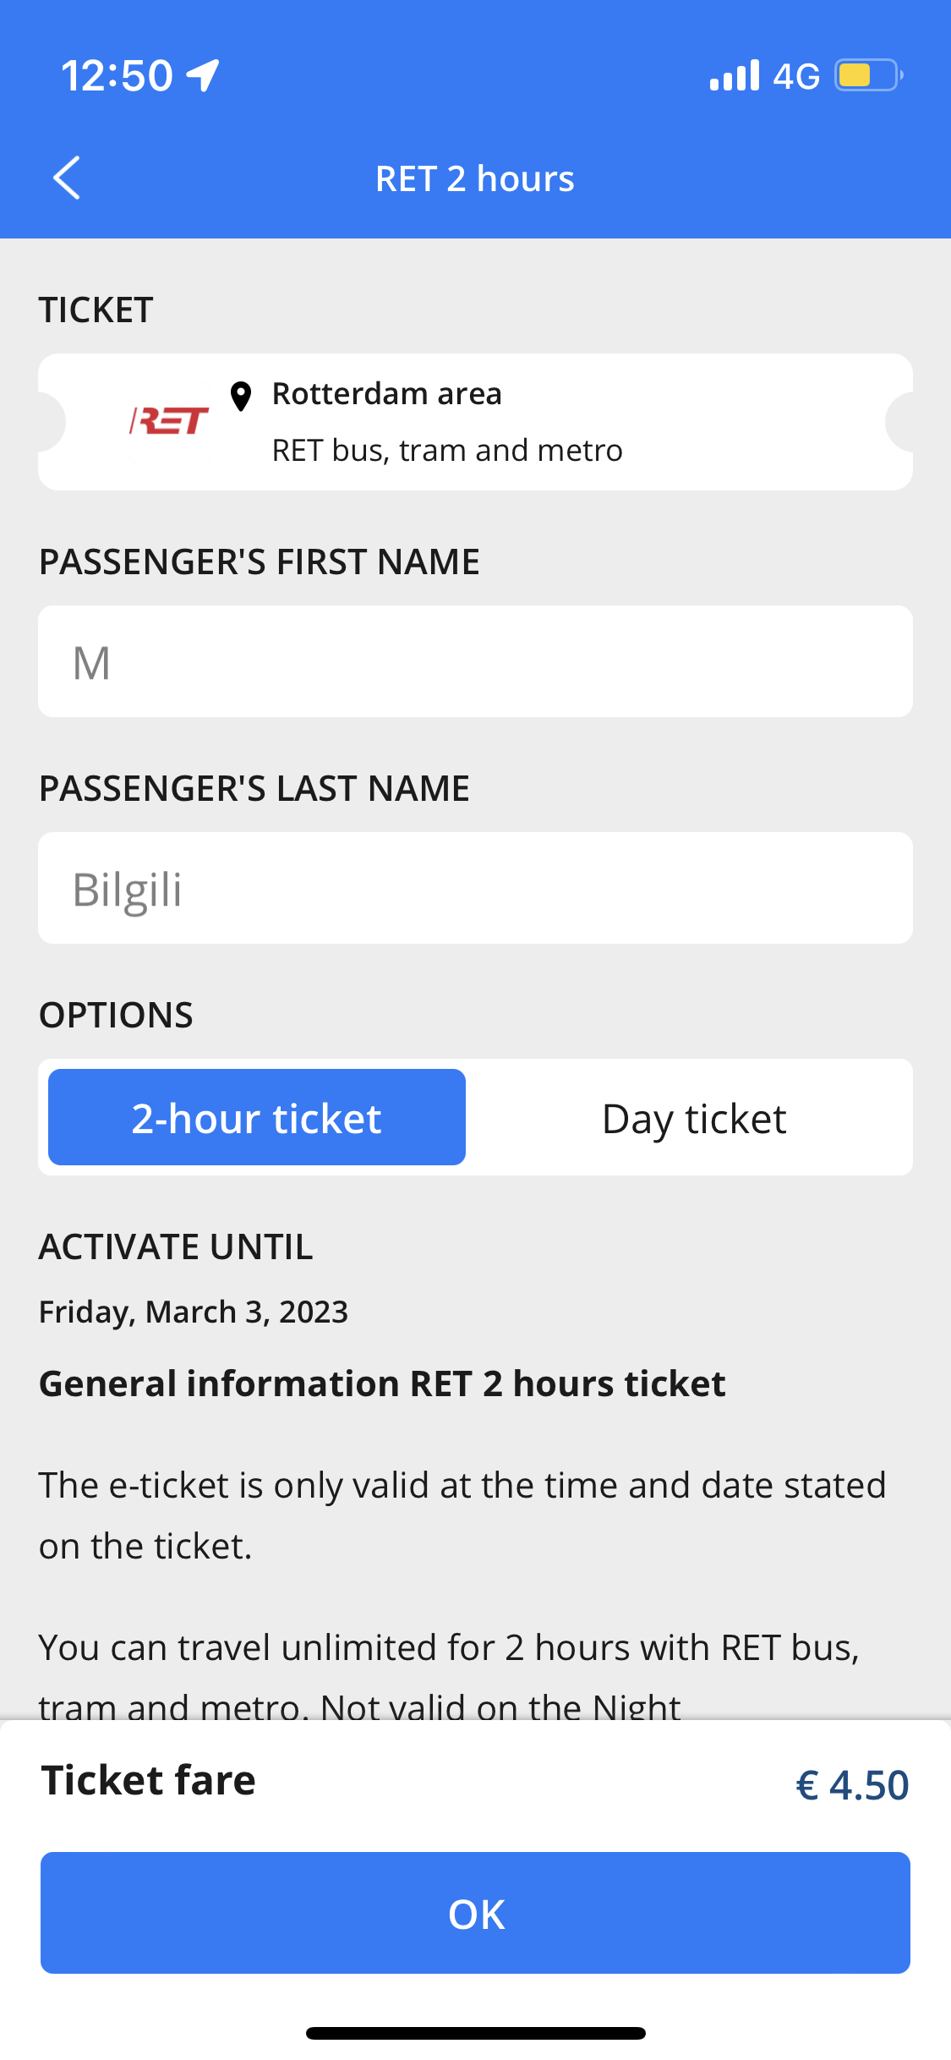The height and width of the screenshot is (2060, 951).
Task: Tap the location pin icon
Action: pyautogui.click(x=241, y=396)
